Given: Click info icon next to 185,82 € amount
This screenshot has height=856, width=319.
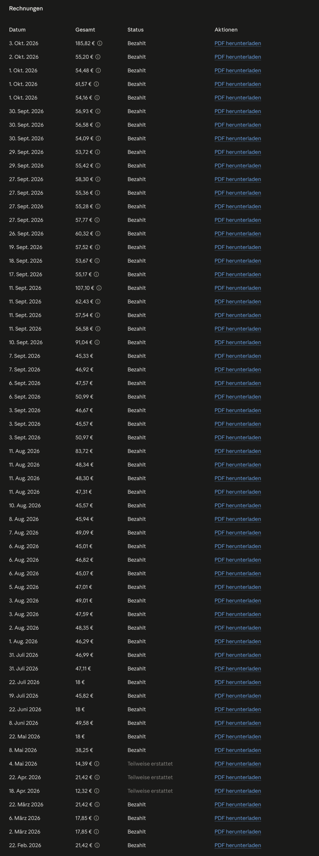Looking at the screenshot, I should point(100,43).
